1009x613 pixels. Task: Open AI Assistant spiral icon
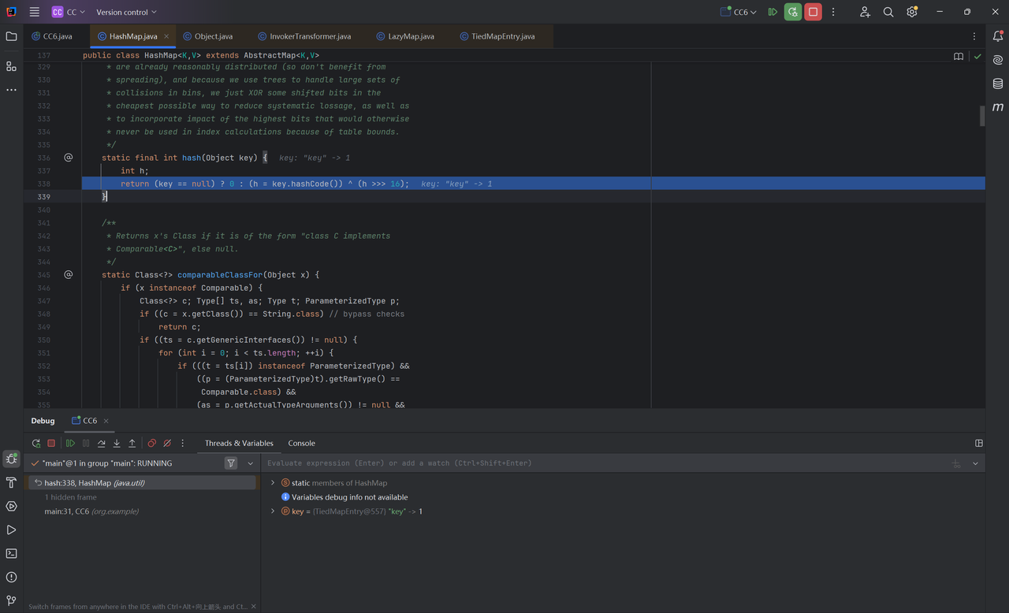click(998, 60)
